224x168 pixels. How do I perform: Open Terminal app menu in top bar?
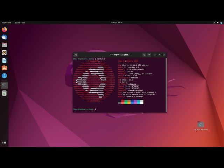pyautogui.click(x=20, y=22)
